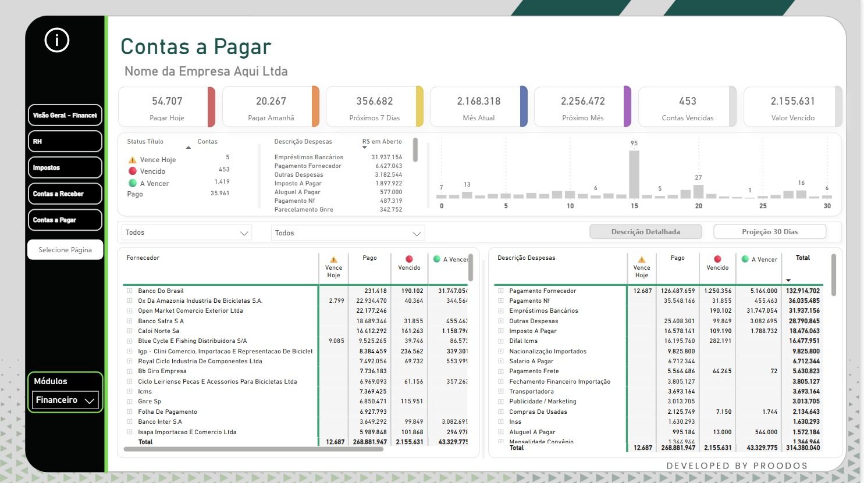Click the sort arrow under R$ em Aberto
This screenshot has height=483, width=864.
pyautogui.click(x=365, y=148)
